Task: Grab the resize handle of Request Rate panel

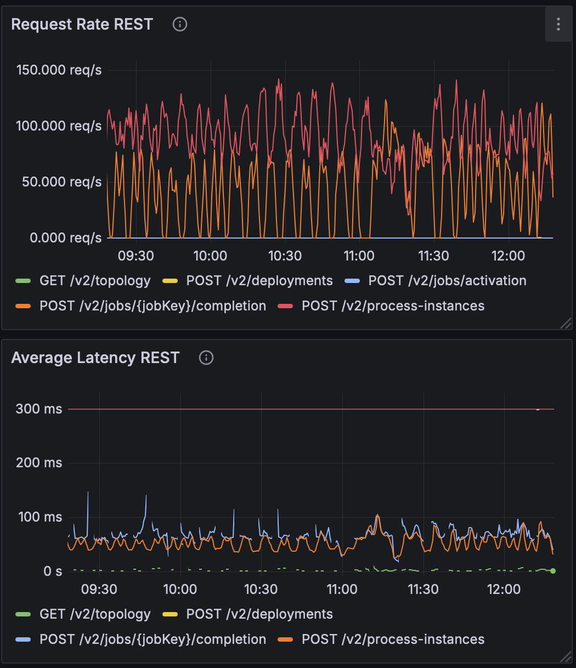Action: (566, 324)
